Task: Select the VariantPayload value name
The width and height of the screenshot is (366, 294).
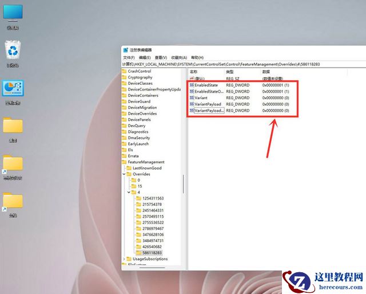Action: (208, 104)
